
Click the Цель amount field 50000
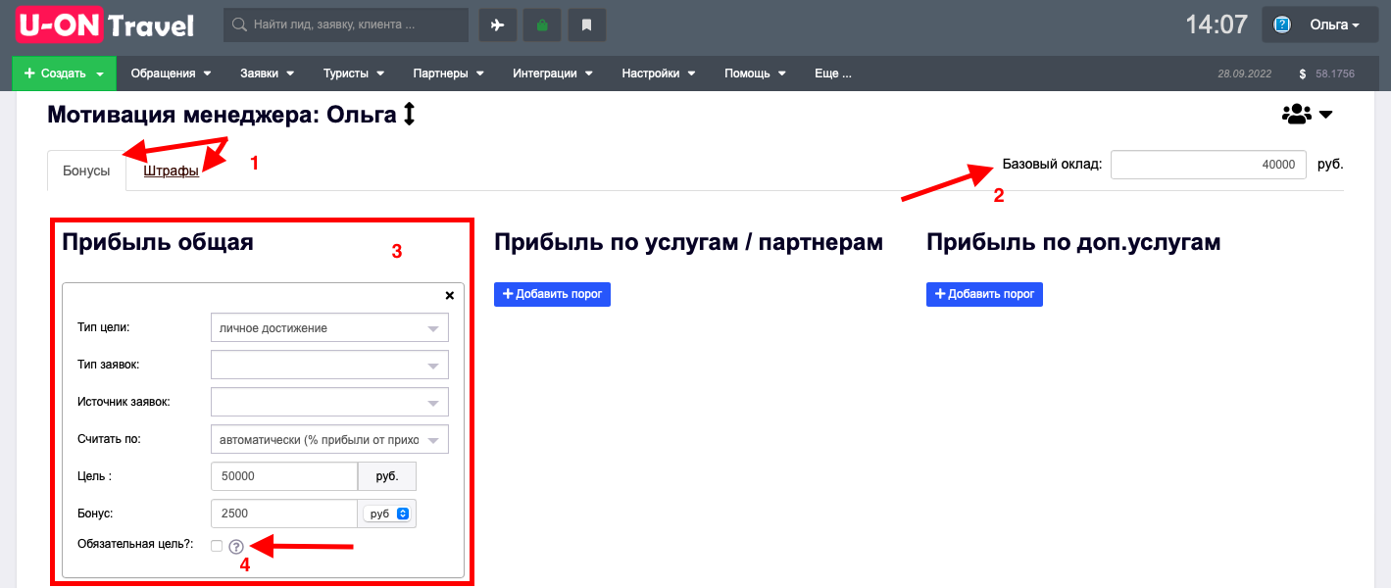coord(284,476)
